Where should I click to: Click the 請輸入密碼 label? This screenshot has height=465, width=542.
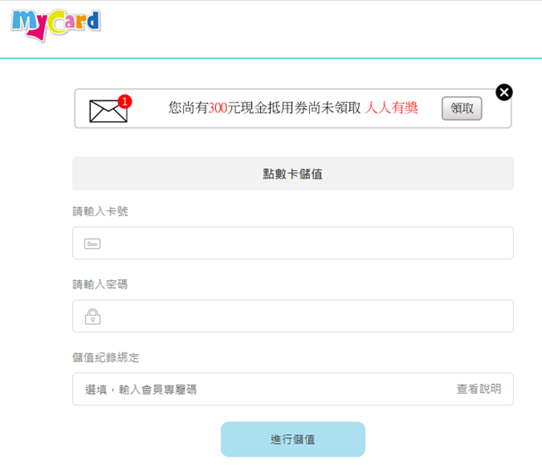tap(100, 284)
